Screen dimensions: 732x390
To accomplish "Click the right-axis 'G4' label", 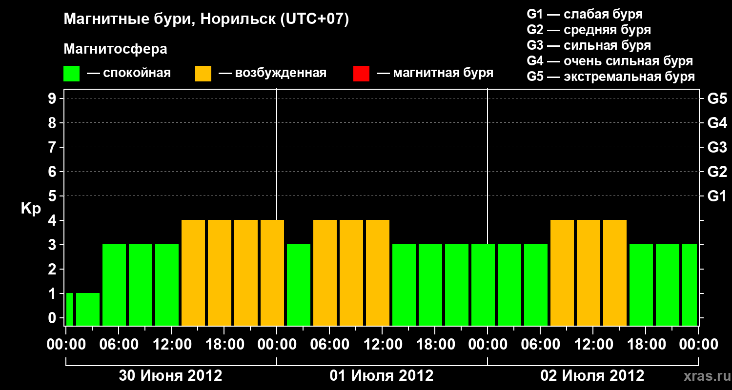I will coord(717,123).
